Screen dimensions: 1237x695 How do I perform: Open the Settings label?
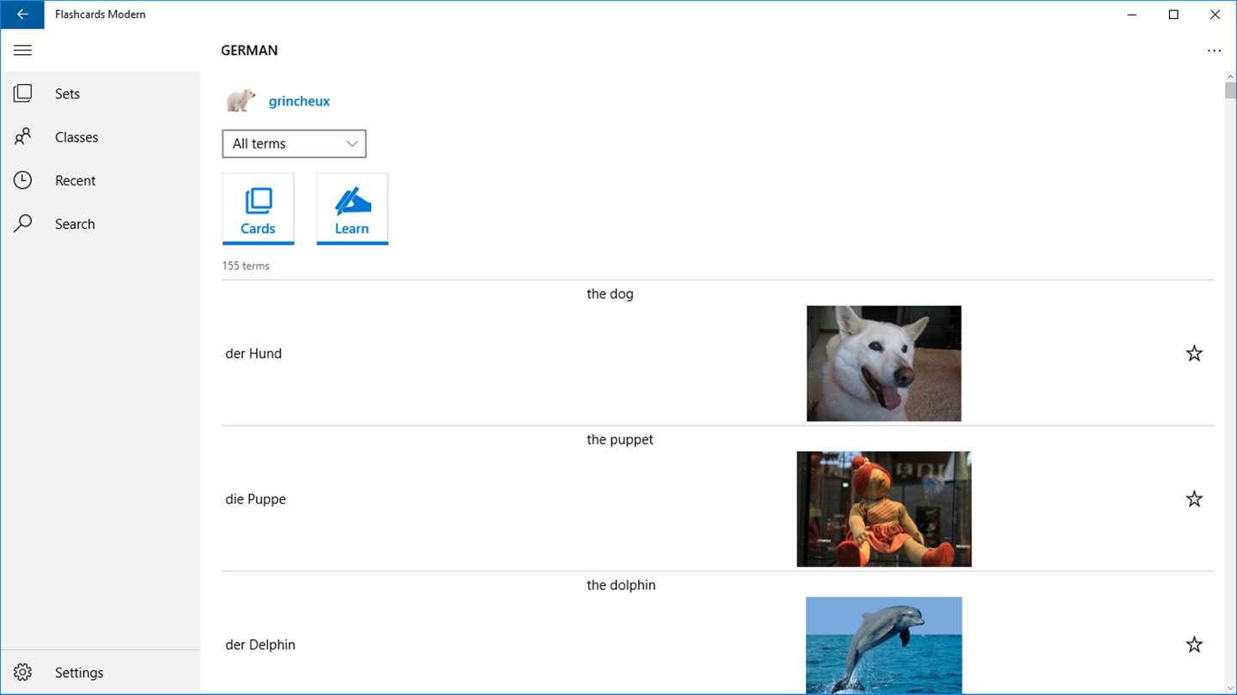coord(79,673)
